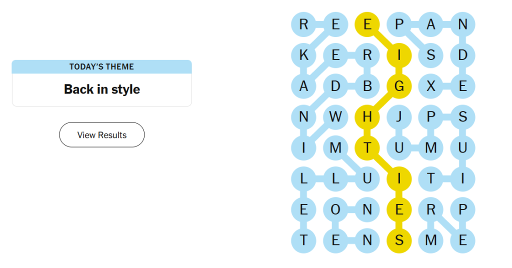Choose the letter X tile
The width and height of the screenshot is (512, 268).
[431, 86]
